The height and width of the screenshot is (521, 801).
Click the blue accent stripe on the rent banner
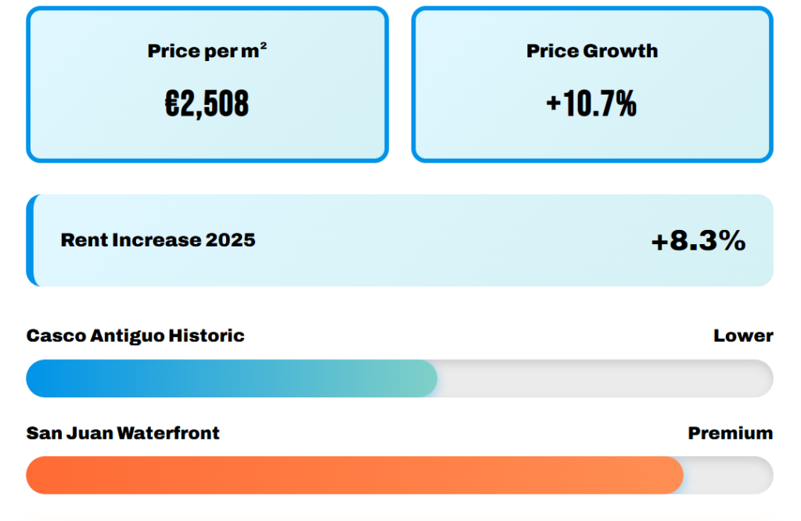click(x=30, y=240)
